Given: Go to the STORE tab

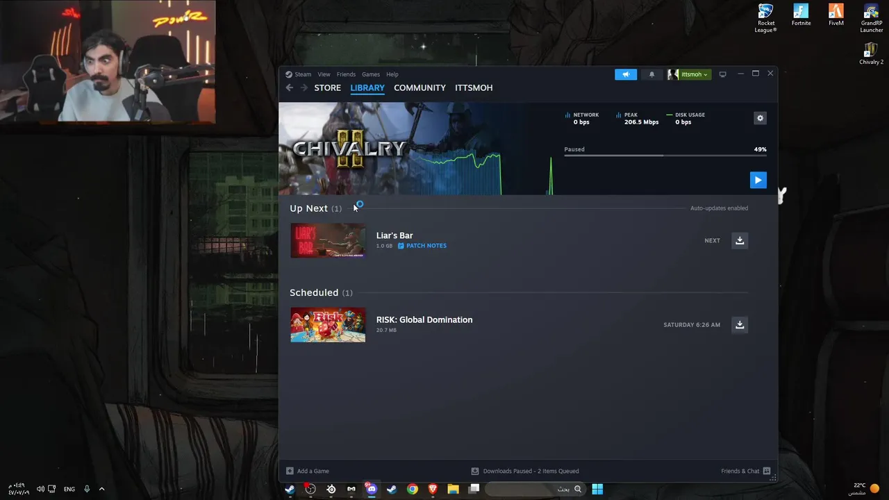Looking at the screenshot, I should pyautogui.click(x=327, y=87).
